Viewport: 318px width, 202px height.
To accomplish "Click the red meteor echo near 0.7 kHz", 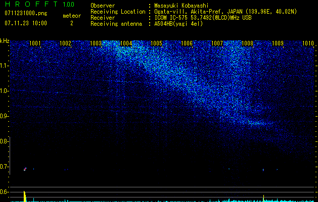I will pos(25,169).
